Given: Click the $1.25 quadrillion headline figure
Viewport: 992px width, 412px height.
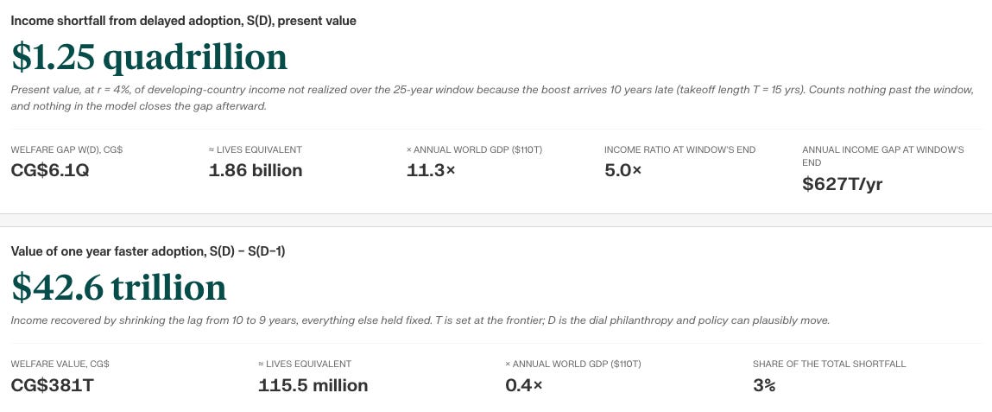Looking at the screenshot, I should click(149, 58).
